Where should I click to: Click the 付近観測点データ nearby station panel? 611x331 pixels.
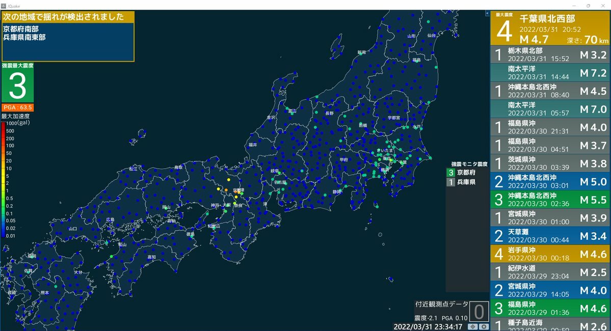coord(441,311)
